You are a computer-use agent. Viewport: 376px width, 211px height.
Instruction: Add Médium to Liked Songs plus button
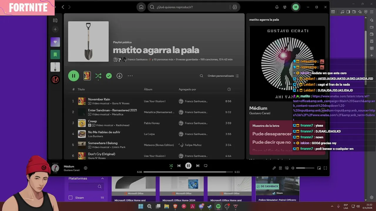[85, 168]
